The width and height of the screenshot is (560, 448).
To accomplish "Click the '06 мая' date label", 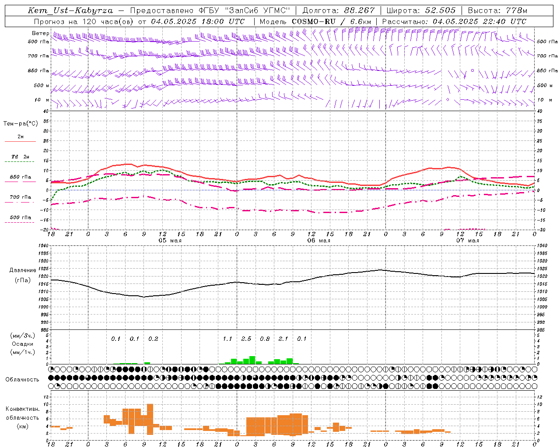I will point(318,241).
